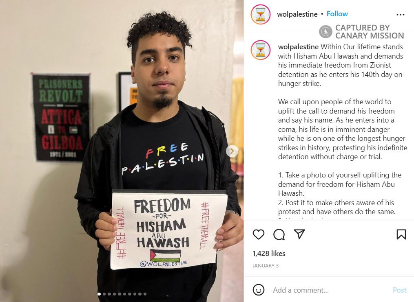Open the January 3 post date

point(266,266)
